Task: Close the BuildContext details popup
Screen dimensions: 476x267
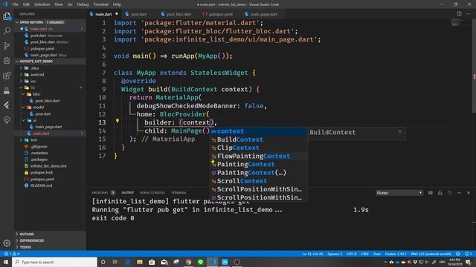Action: coord(400,131)
